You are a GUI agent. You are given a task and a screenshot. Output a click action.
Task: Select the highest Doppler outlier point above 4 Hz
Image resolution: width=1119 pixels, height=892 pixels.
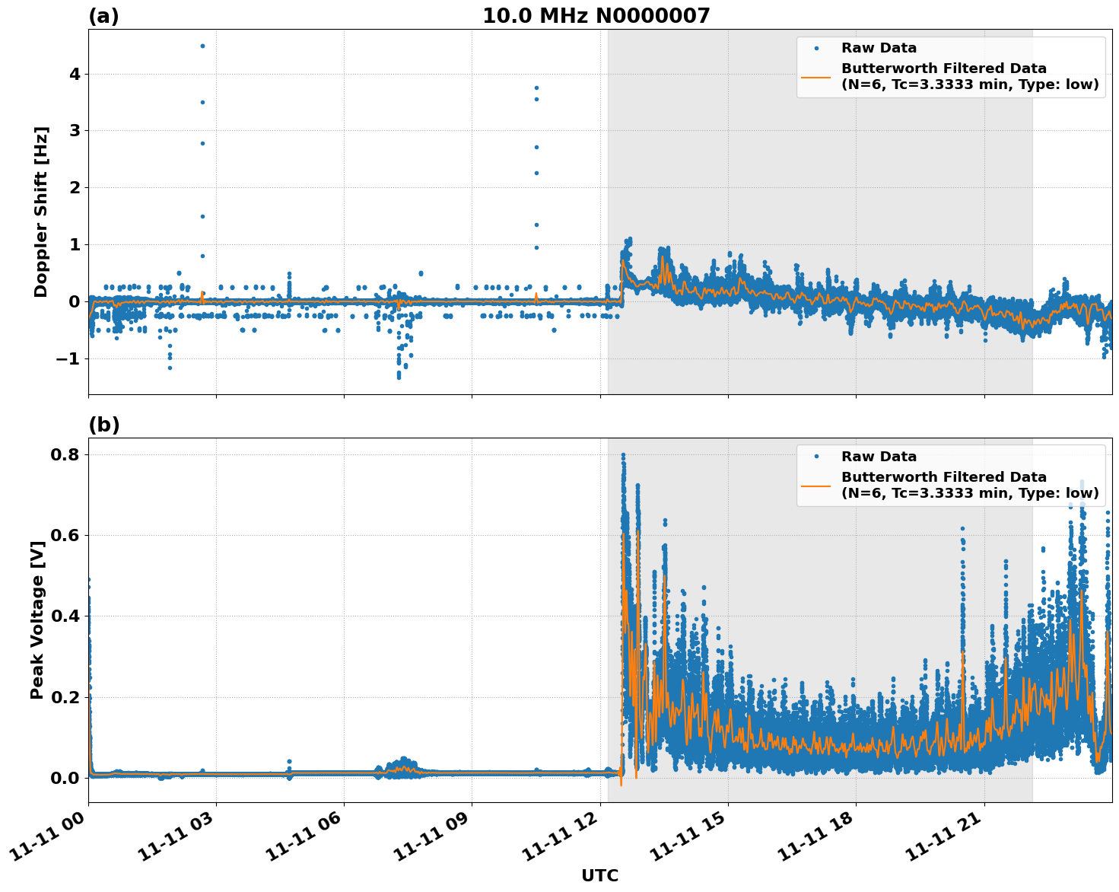click(202, 46)
